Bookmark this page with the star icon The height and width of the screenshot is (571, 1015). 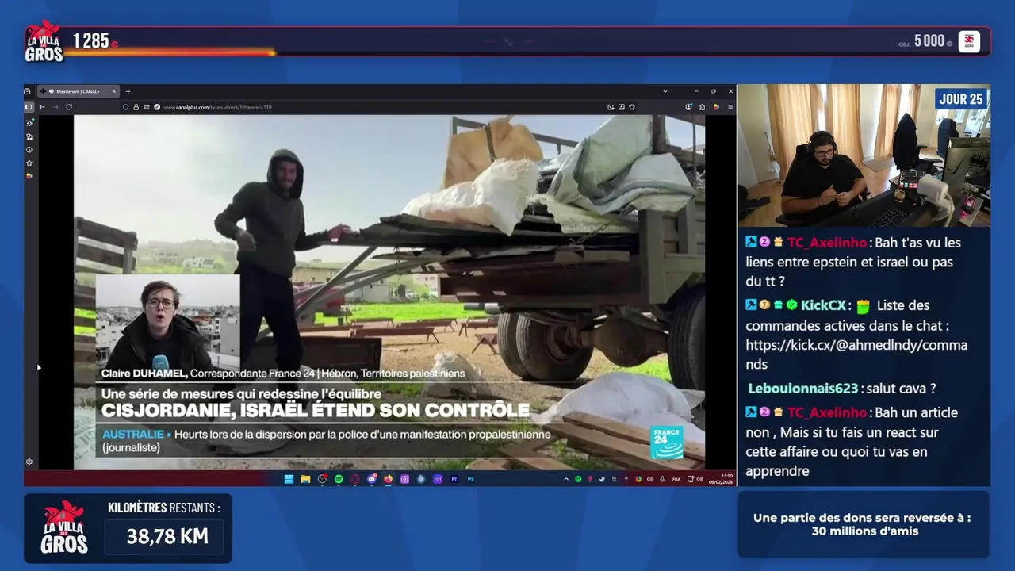pyautogui.click(x=632, y=107)
